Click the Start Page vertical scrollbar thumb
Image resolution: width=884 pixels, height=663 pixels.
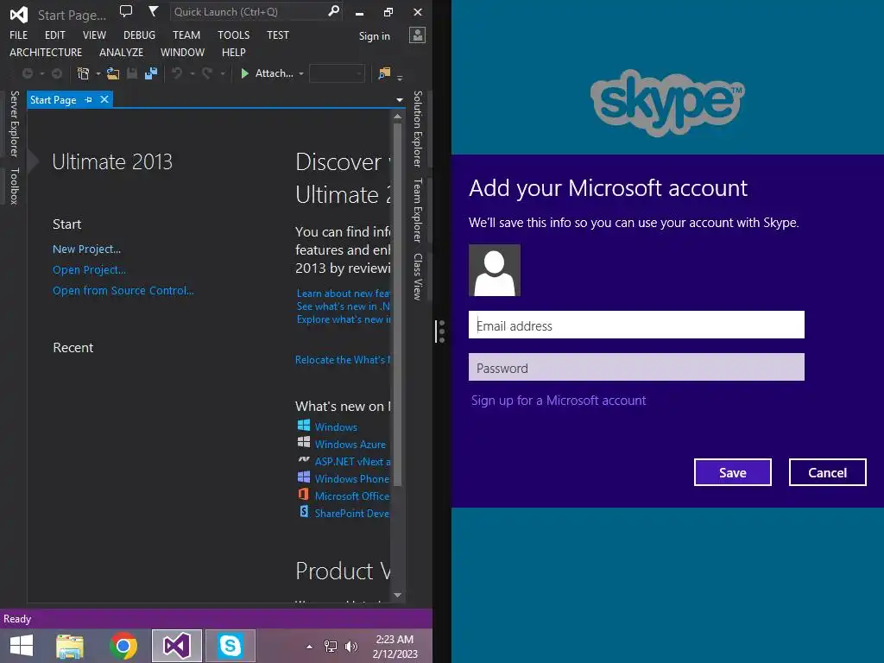pos(397,305)
